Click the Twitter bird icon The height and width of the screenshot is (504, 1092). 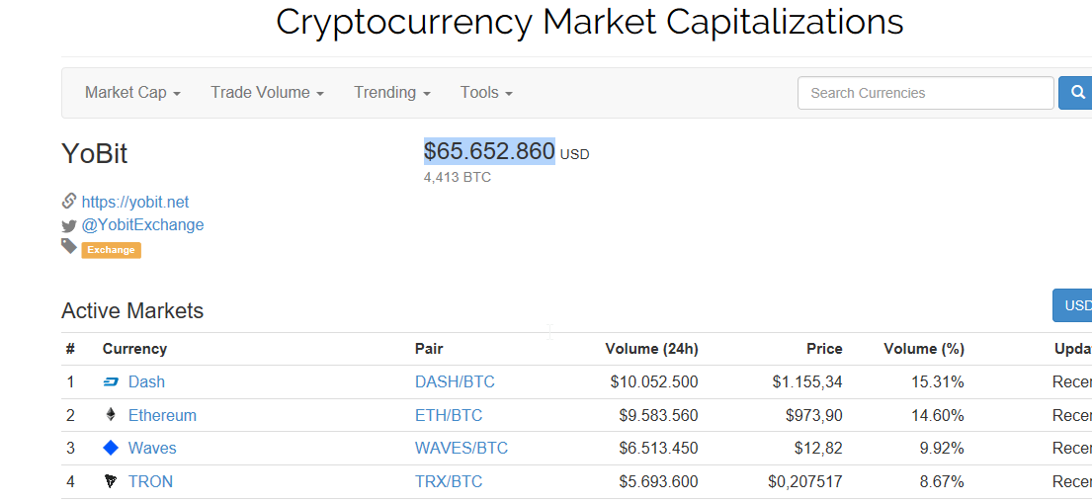[68, 225]
